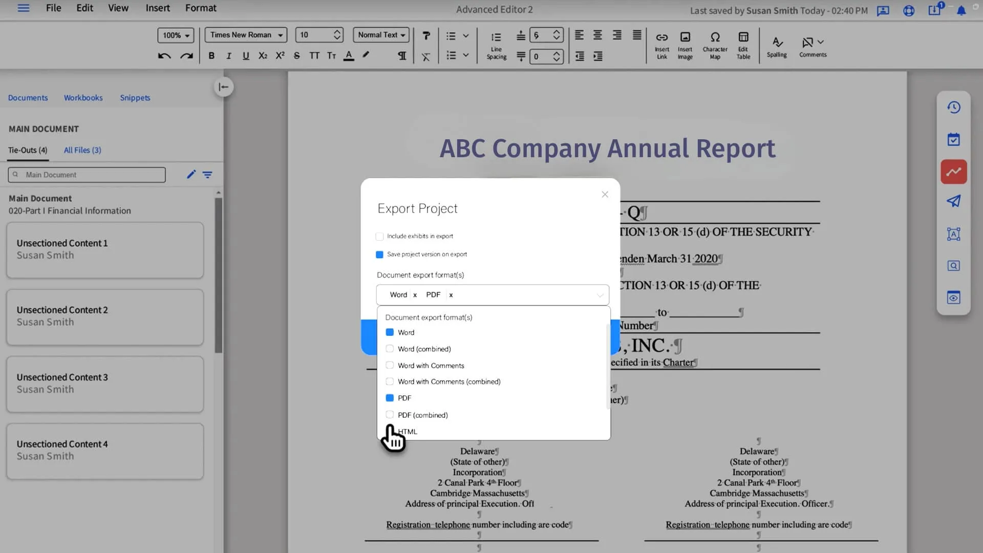
Task: Check the Word (combined) format option
Action: coord(390,349)
